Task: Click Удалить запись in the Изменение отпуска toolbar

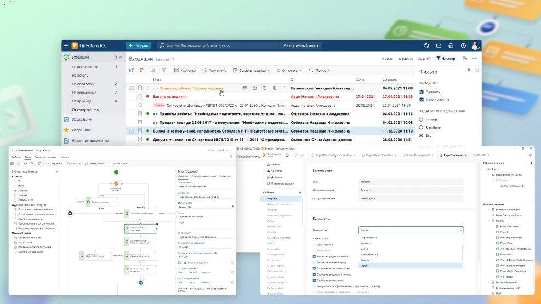Action: 118,163
